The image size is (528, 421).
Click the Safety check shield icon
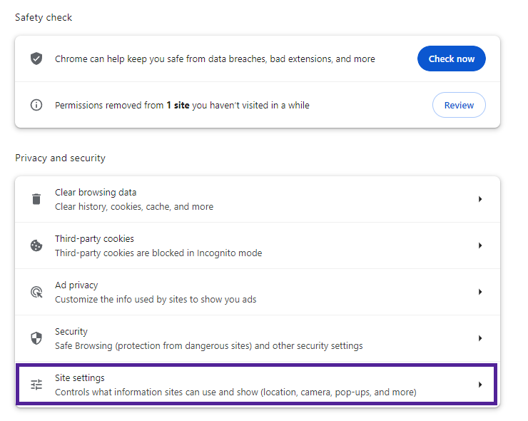point(36,59)
